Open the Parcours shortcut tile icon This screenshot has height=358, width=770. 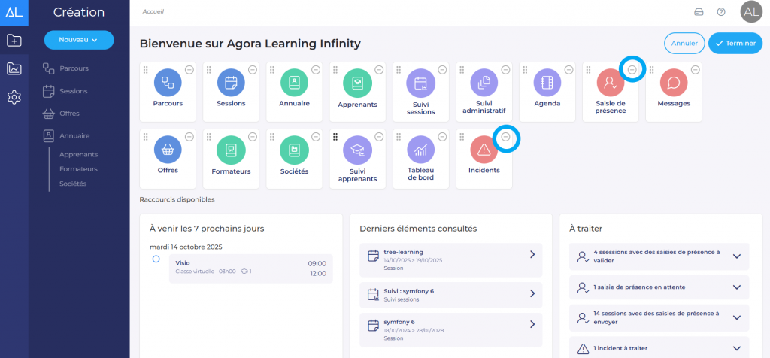(168, 81)
